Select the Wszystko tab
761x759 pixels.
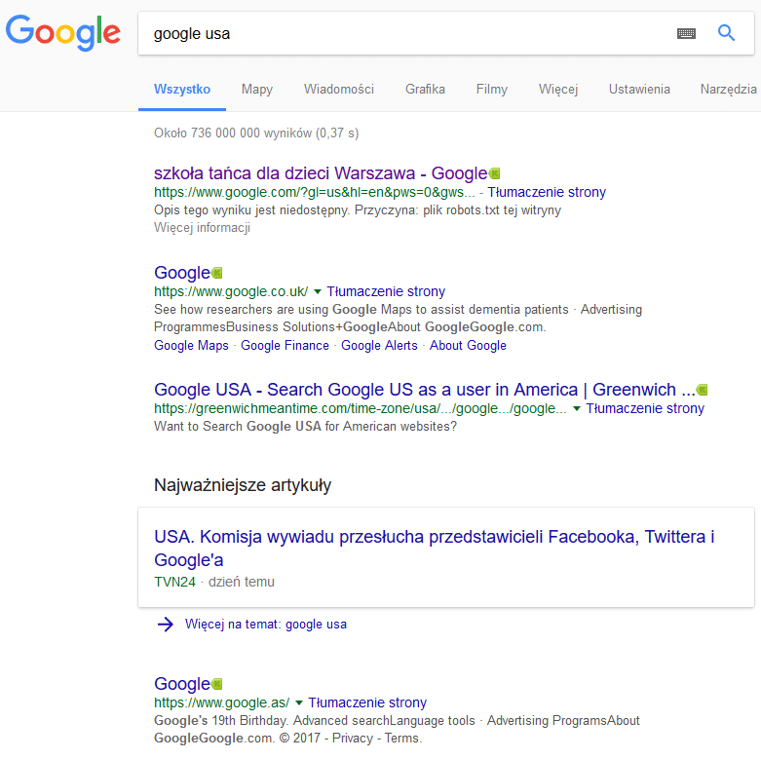(182, 90)
